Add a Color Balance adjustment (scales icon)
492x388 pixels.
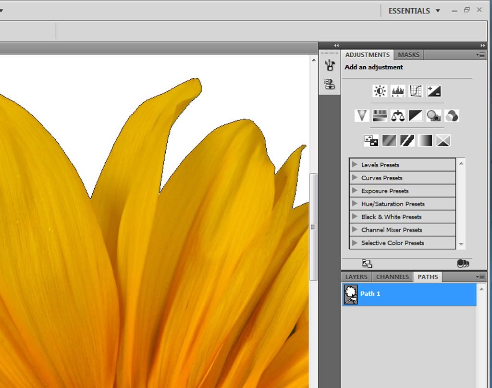click(x=398, y=116)
